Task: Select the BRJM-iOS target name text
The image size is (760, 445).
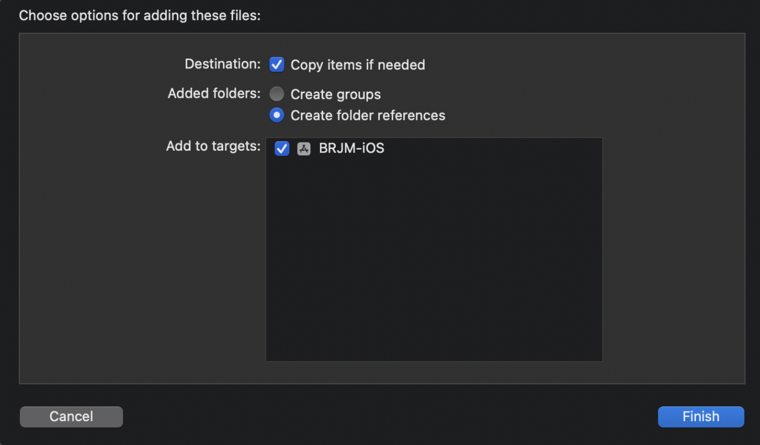Action: coord(351,149)
